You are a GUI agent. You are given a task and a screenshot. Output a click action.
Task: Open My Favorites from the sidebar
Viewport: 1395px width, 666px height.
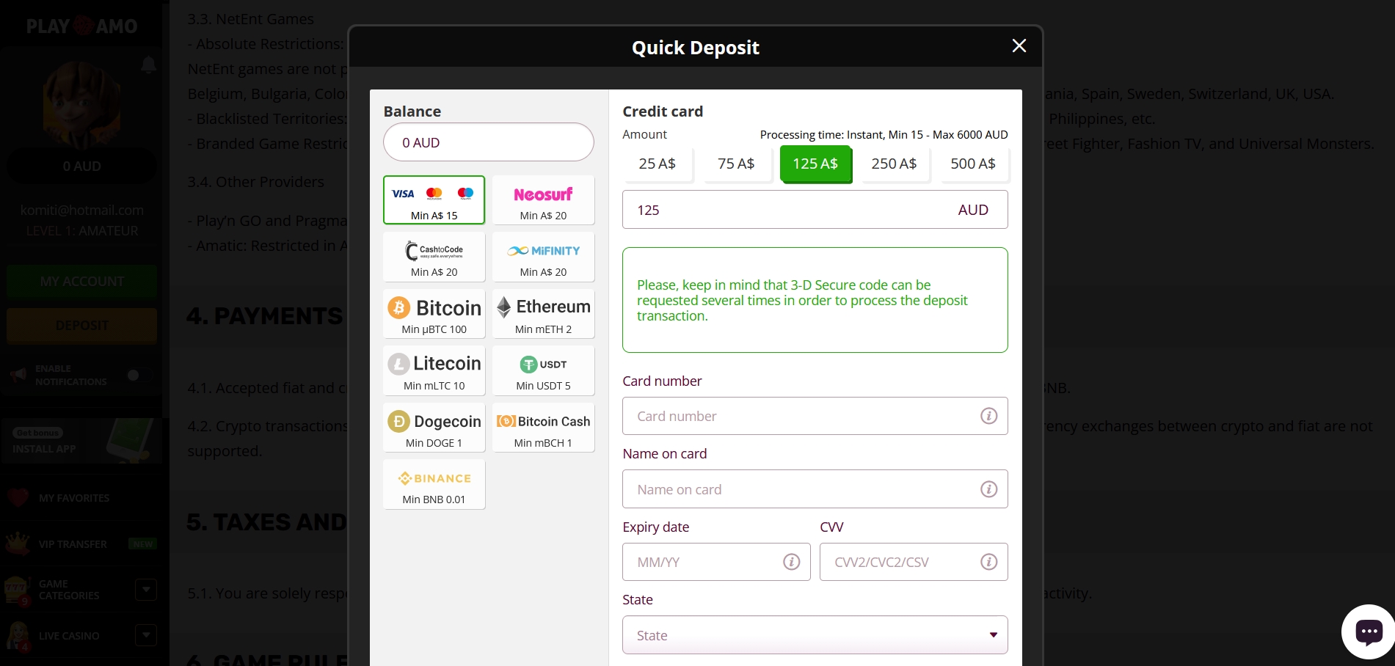tap(73, 497)
